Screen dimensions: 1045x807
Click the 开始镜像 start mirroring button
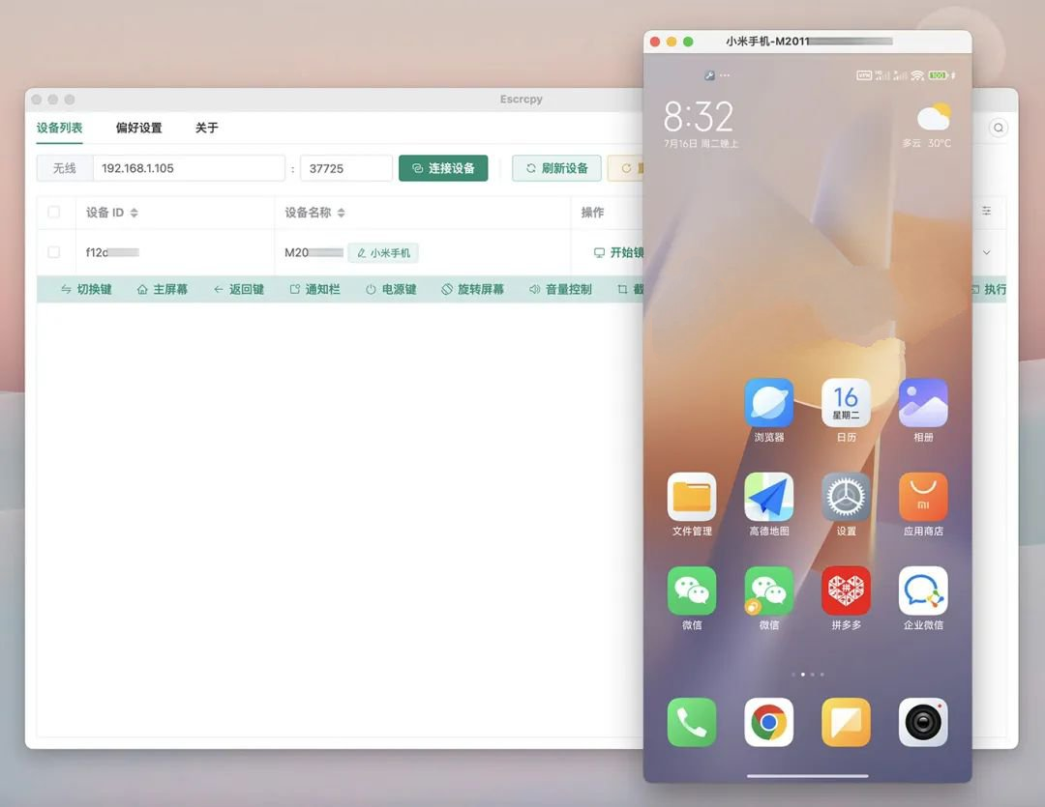tap(618, 252)
